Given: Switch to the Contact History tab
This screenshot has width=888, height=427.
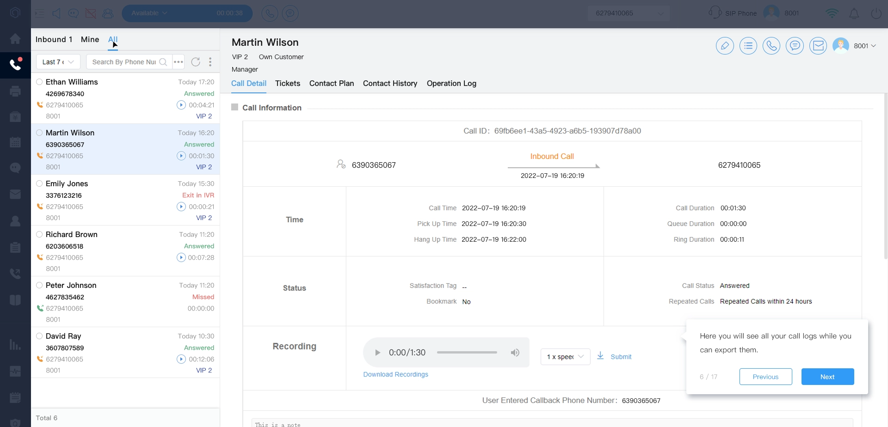Looking at the screenshot, I should (390, 84).
